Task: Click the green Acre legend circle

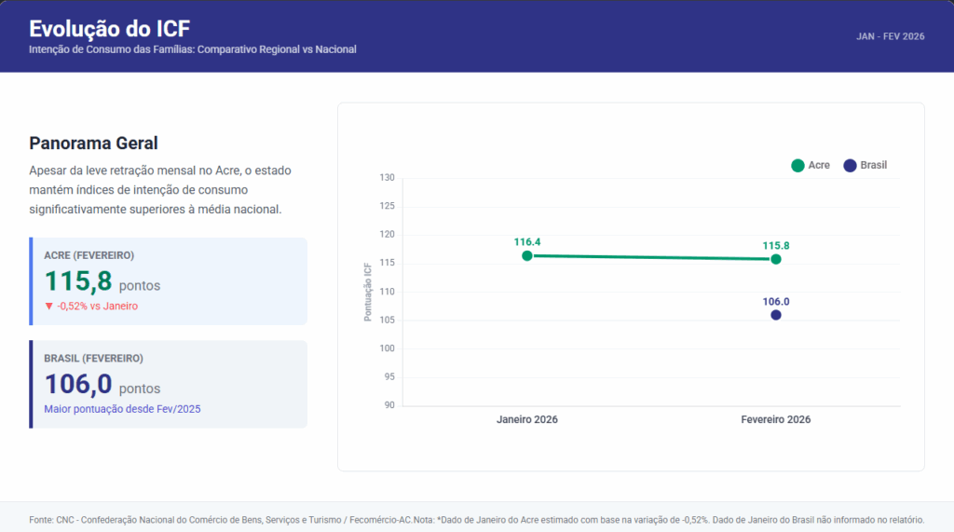Action: (797, 166)
